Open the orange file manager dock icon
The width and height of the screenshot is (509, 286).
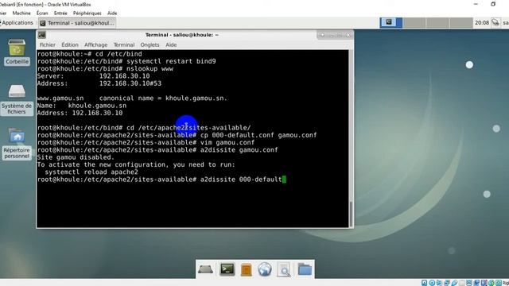(x=246, y=269)
